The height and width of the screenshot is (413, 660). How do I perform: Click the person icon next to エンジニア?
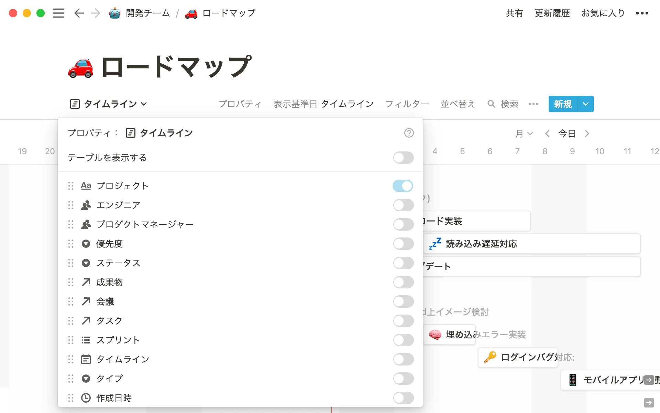pyautogui.click(x=86, y=205)
